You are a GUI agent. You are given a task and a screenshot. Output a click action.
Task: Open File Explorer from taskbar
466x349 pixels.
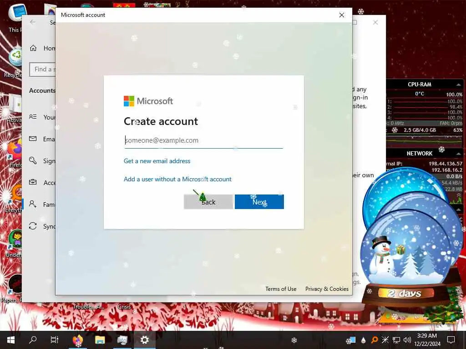100,340
